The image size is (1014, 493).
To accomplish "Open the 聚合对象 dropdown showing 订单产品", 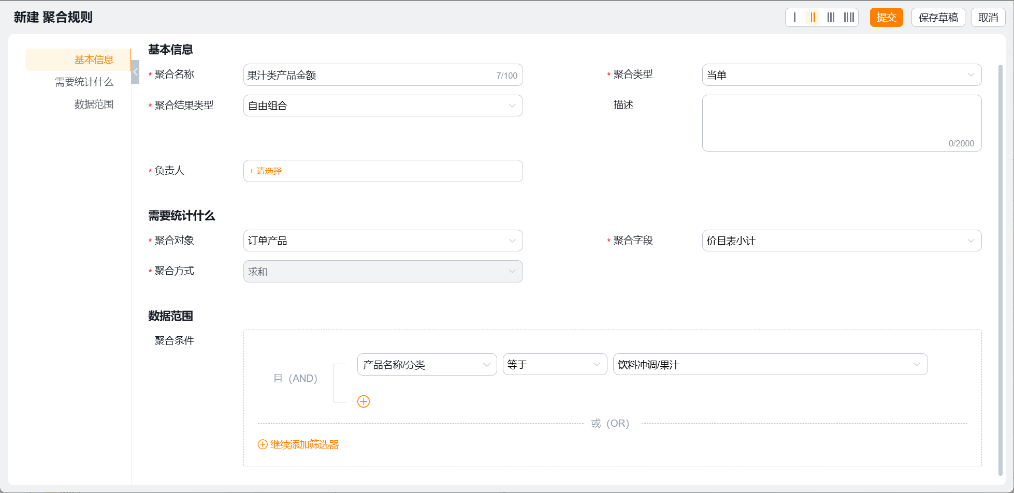I will click(383, 241).
